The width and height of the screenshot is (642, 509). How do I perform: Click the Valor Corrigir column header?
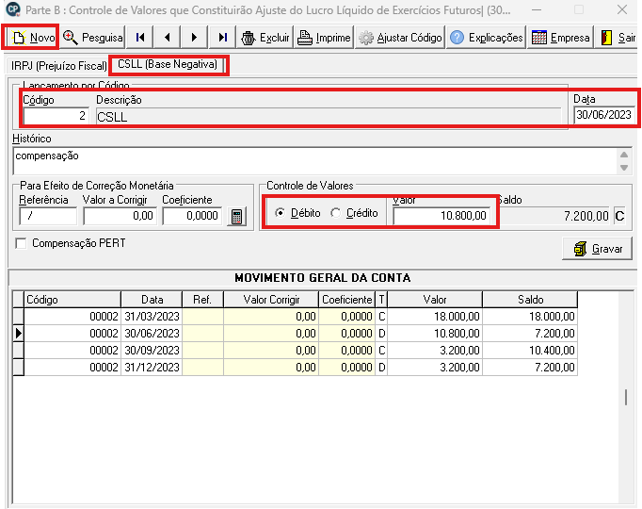point(271,300)
